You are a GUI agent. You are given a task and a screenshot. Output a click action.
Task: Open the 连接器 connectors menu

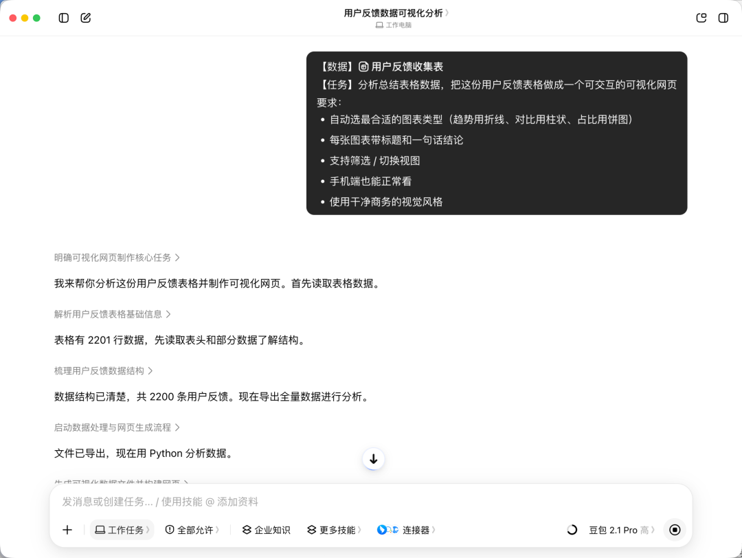(x=407, y=530)
